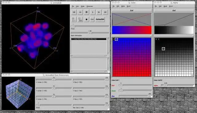This screenshot has width=197, height=113.
Task: Open the Edit menu in Alpha window
Action: (160, 6)
